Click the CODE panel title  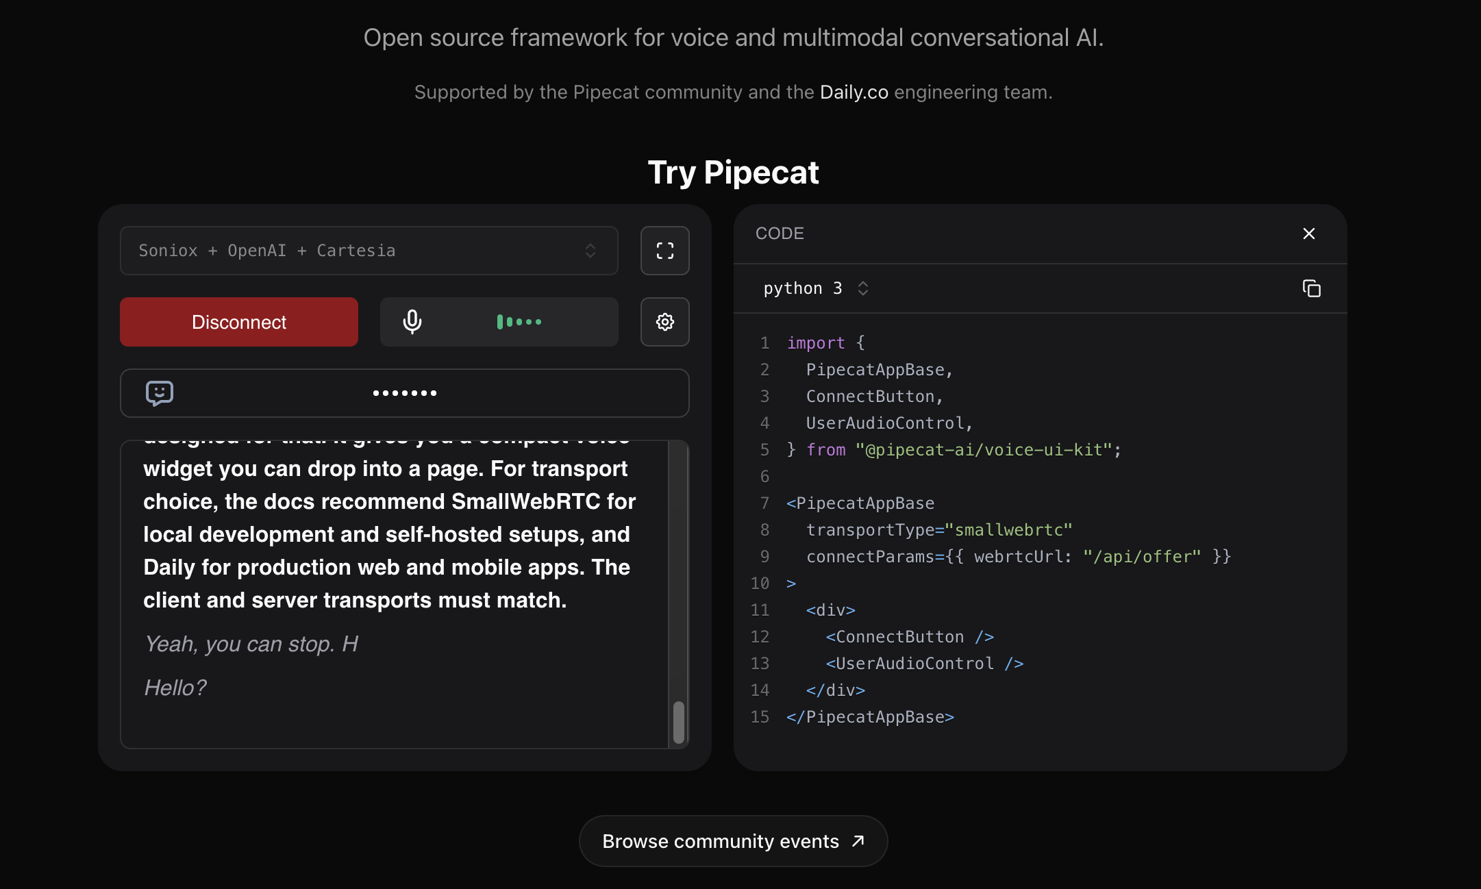click(780, 234)
